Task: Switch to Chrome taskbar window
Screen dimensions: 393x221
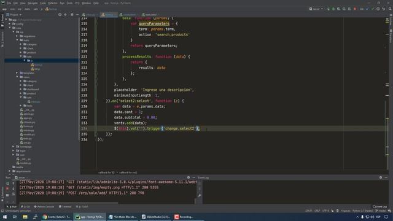Action: pos(56,217)
